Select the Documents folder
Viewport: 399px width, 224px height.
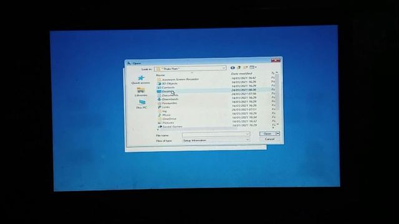pyautogui.click(x=168, y=95)
